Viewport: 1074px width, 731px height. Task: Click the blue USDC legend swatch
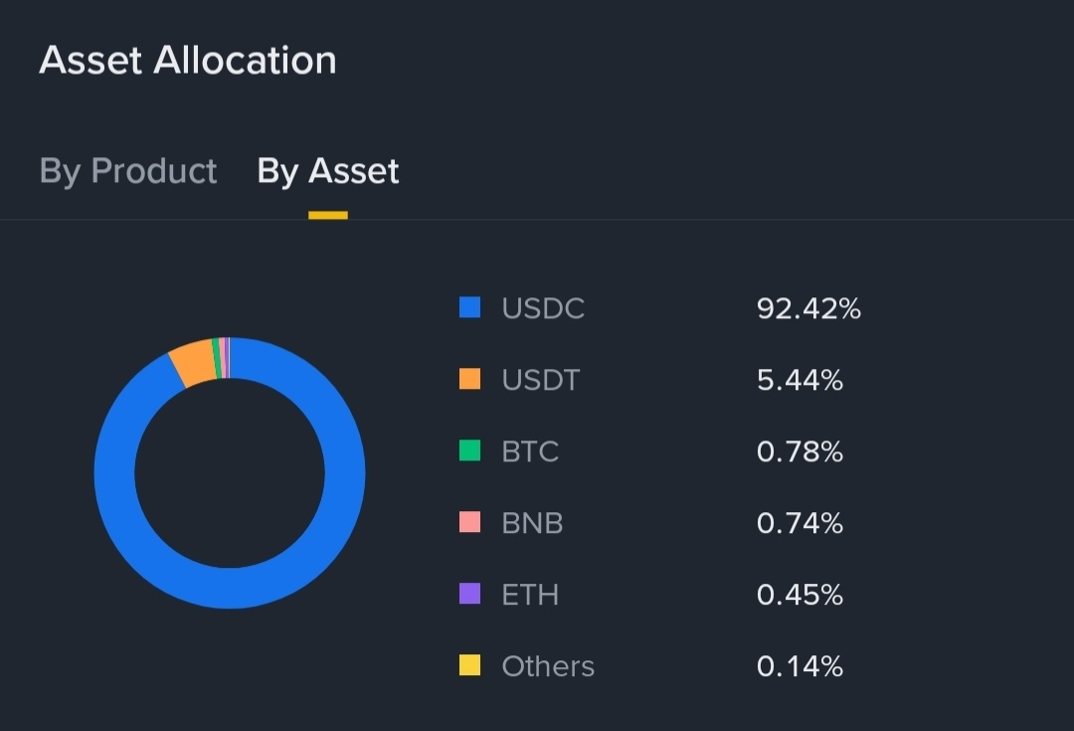(469, 307)
